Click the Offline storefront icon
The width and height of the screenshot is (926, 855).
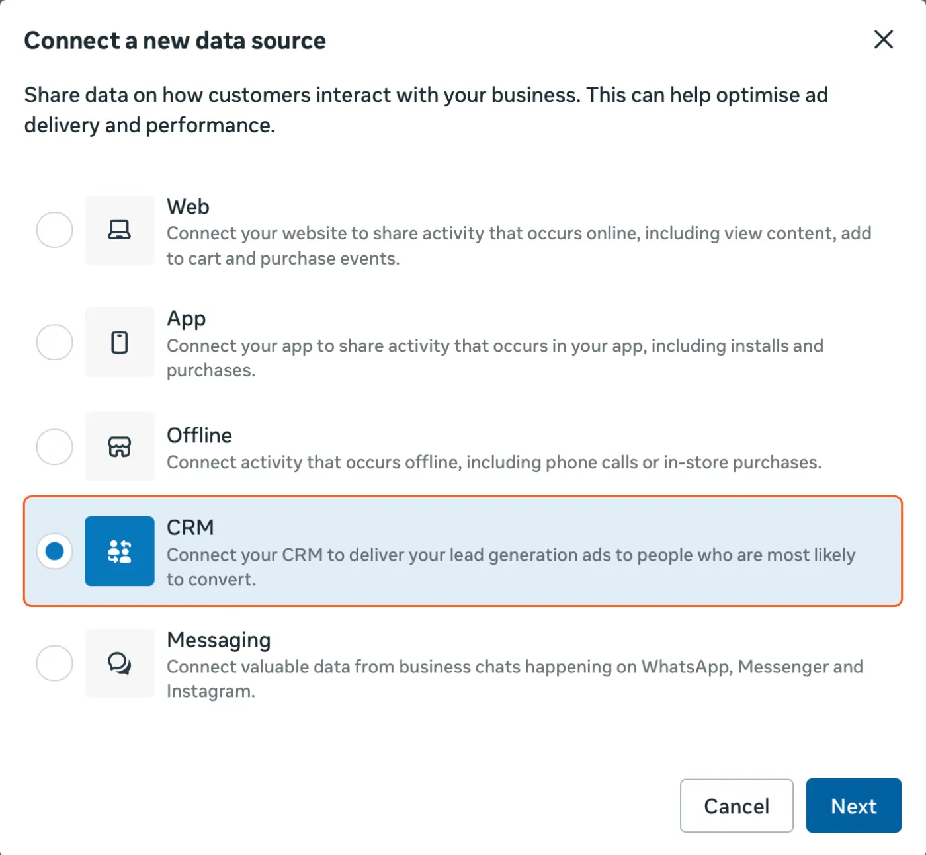pos(119,447)
